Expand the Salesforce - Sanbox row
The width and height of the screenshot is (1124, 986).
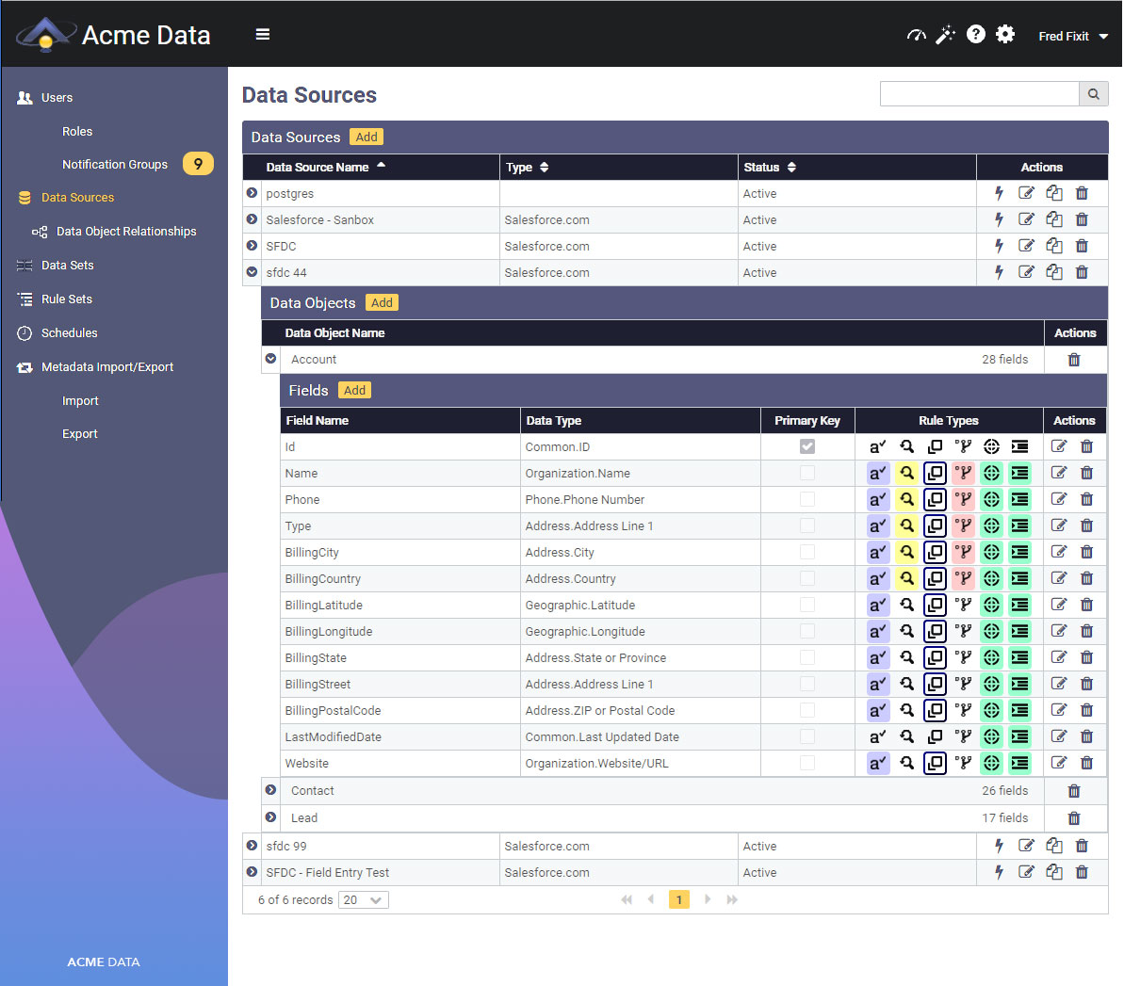pos(252,219)
